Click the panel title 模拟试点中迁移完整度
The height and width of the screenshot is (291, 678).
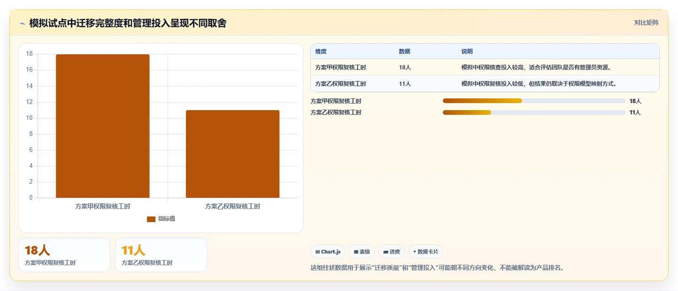(128, 23)
